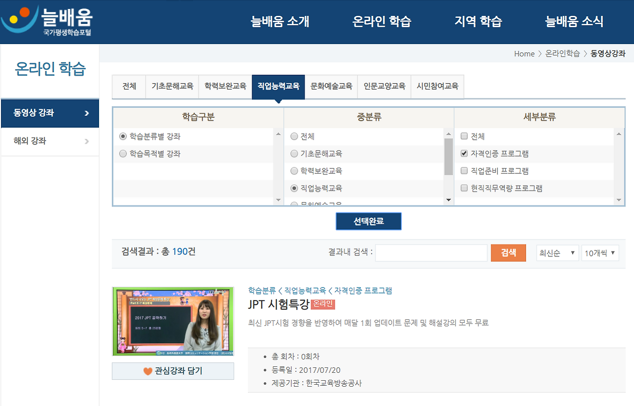
Task: Click the chevron beside 해외 강좌
Action: coord(87,142)
